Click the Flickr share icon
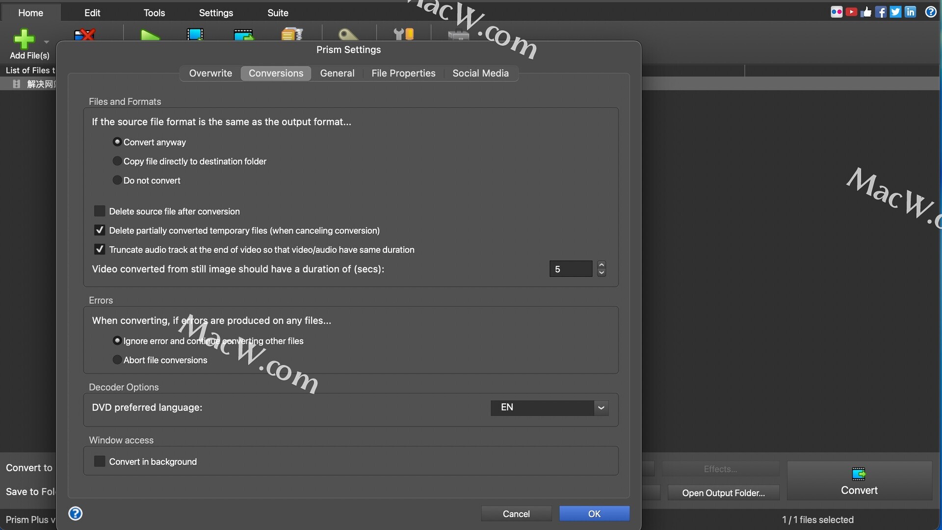 coord(837,12)
